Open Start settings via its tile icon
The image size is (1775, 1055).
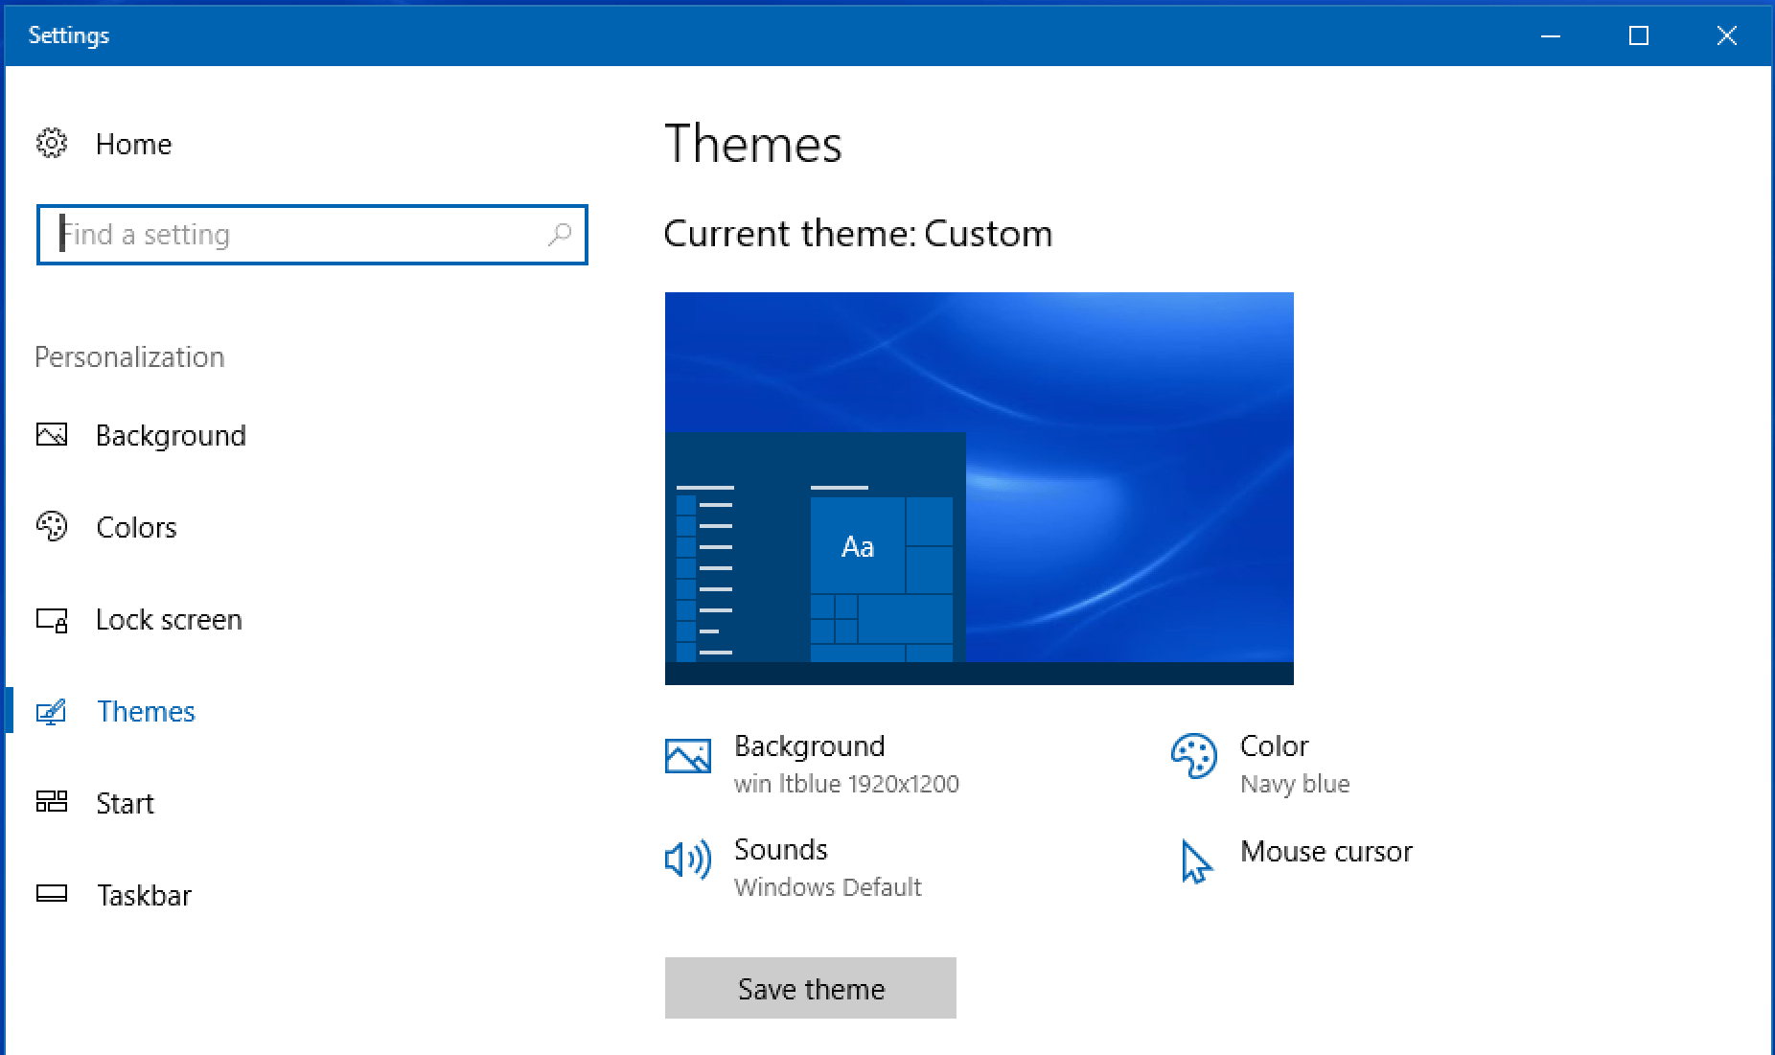point(53,803)
